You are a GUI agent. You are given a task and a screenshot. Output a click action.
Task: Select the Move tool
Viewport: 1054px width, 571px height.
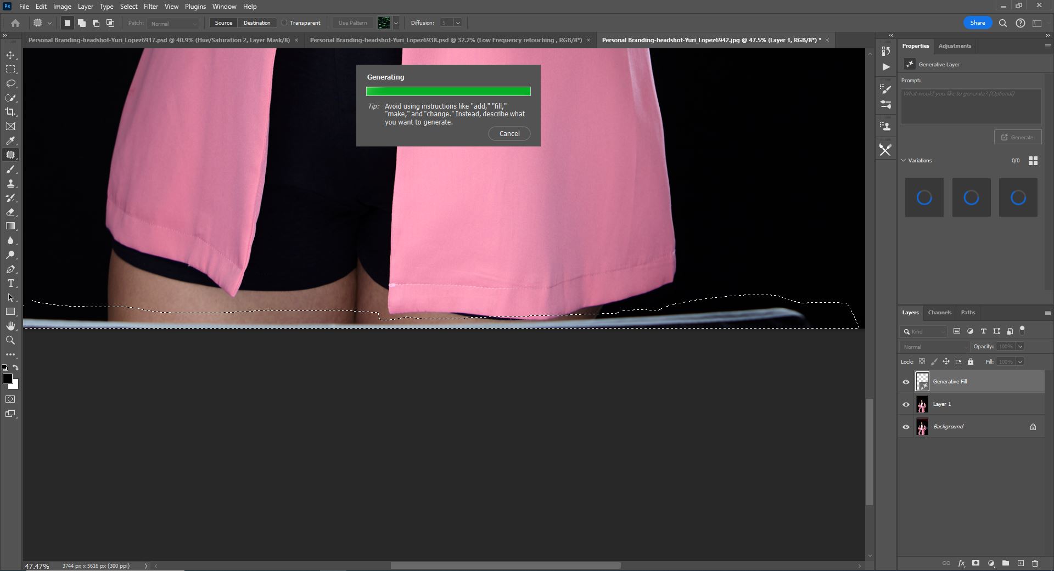10,55
